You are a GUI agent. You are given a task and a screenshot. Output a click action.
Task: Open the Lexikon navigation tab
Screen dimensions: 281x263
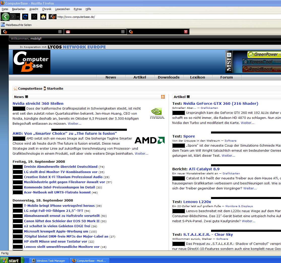click(198, 77)
